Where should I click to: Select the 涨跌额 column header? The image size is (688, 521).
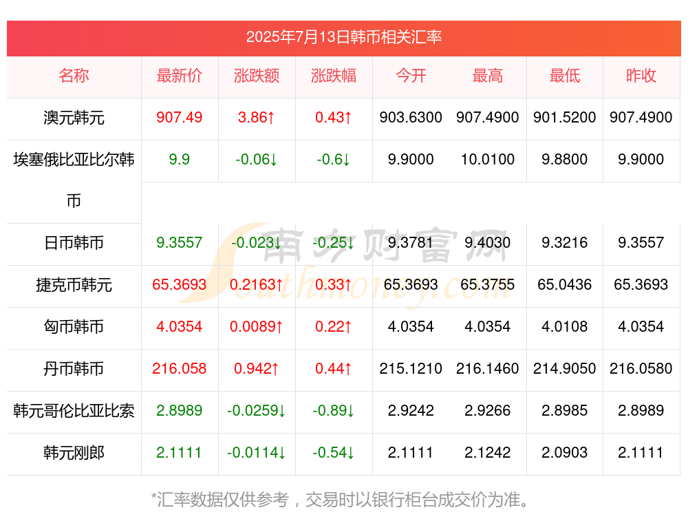coord(257,76)
